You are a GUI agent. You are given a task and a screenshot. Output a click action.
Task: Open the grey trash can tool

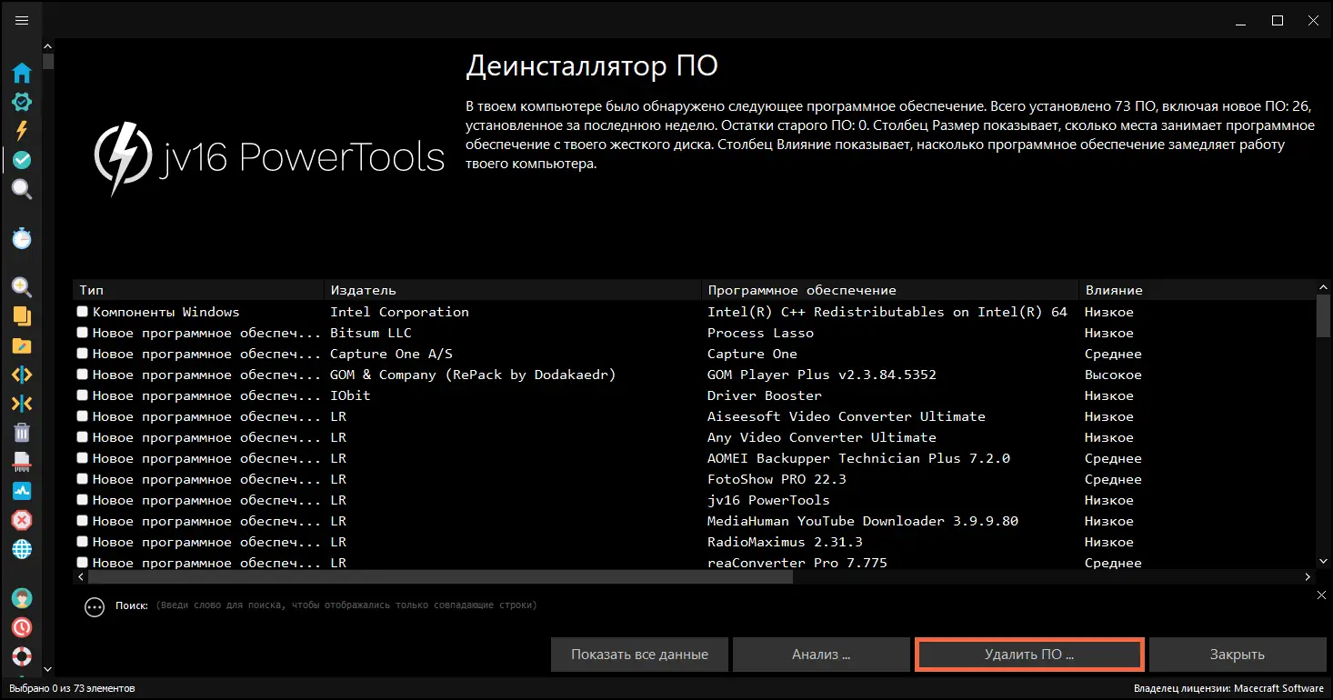point(22,433)
